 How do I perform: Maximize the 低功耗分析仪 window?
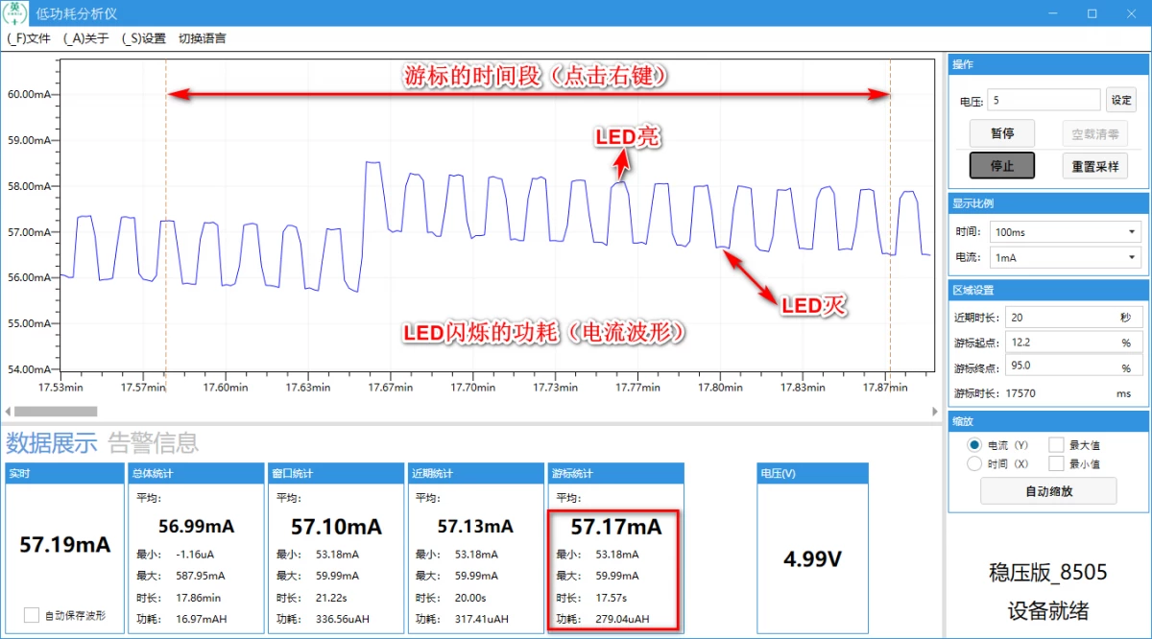pyautogui.click(x=1092, y=13)
